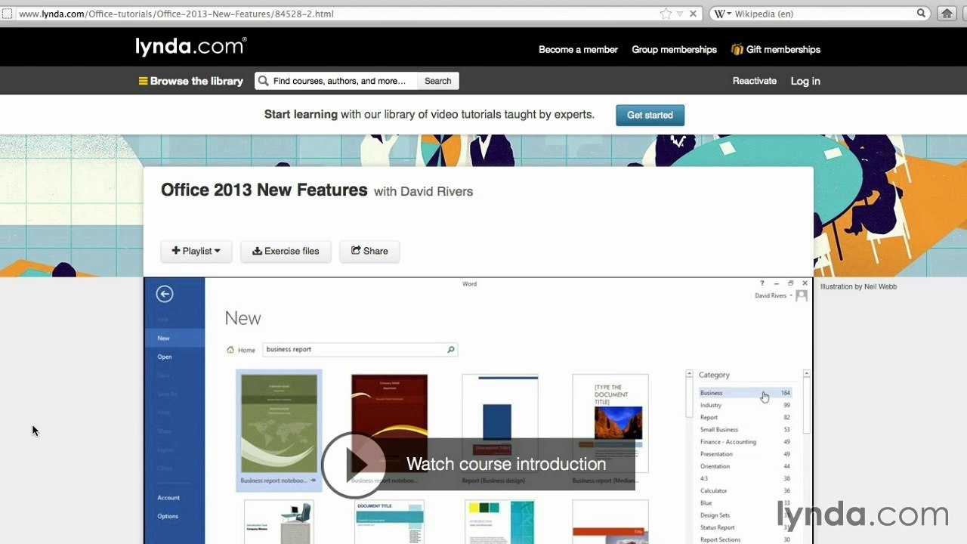The image size is (967, 544).
Task: Click the page identity icon beside the URL
Action: click(x=8, y=14)
